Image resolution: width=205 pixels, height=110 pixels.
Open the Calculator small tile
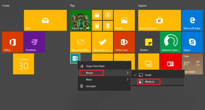[x=97, y=26]
